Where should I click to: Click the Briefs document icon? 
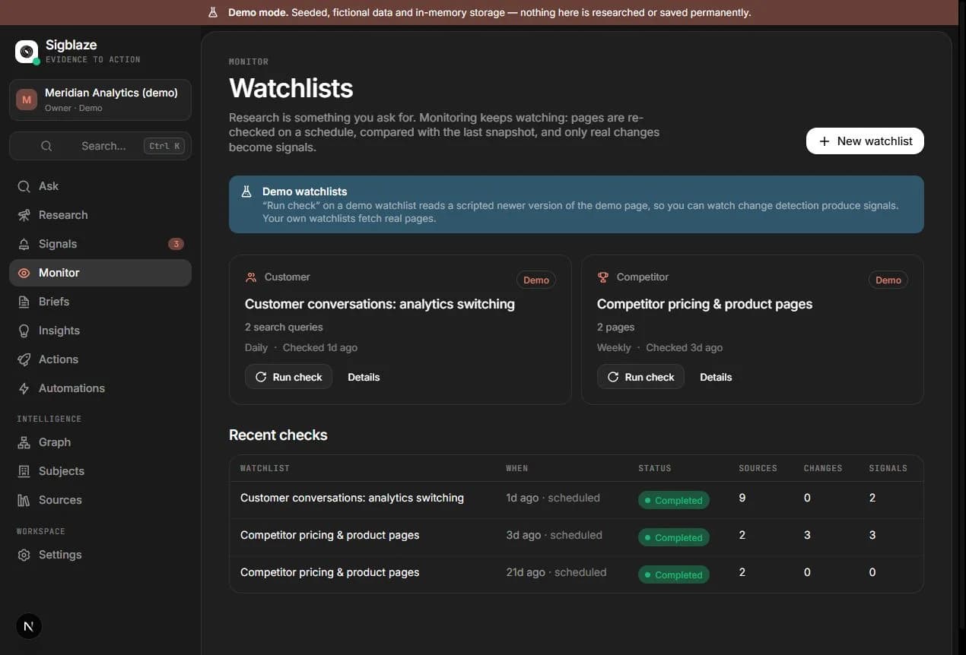(24, 302)
